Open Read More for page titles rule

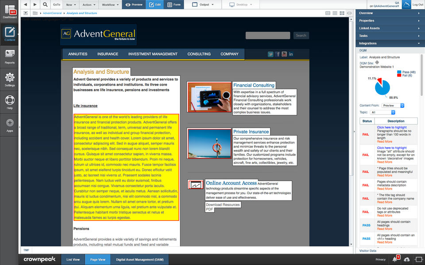(384, 175)
